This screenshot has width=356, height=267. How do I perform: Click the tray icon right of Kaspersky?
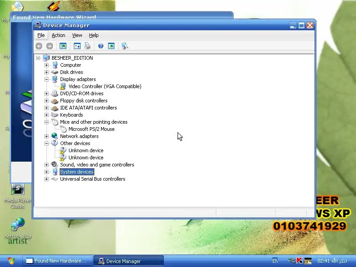[x=308, y=261]
